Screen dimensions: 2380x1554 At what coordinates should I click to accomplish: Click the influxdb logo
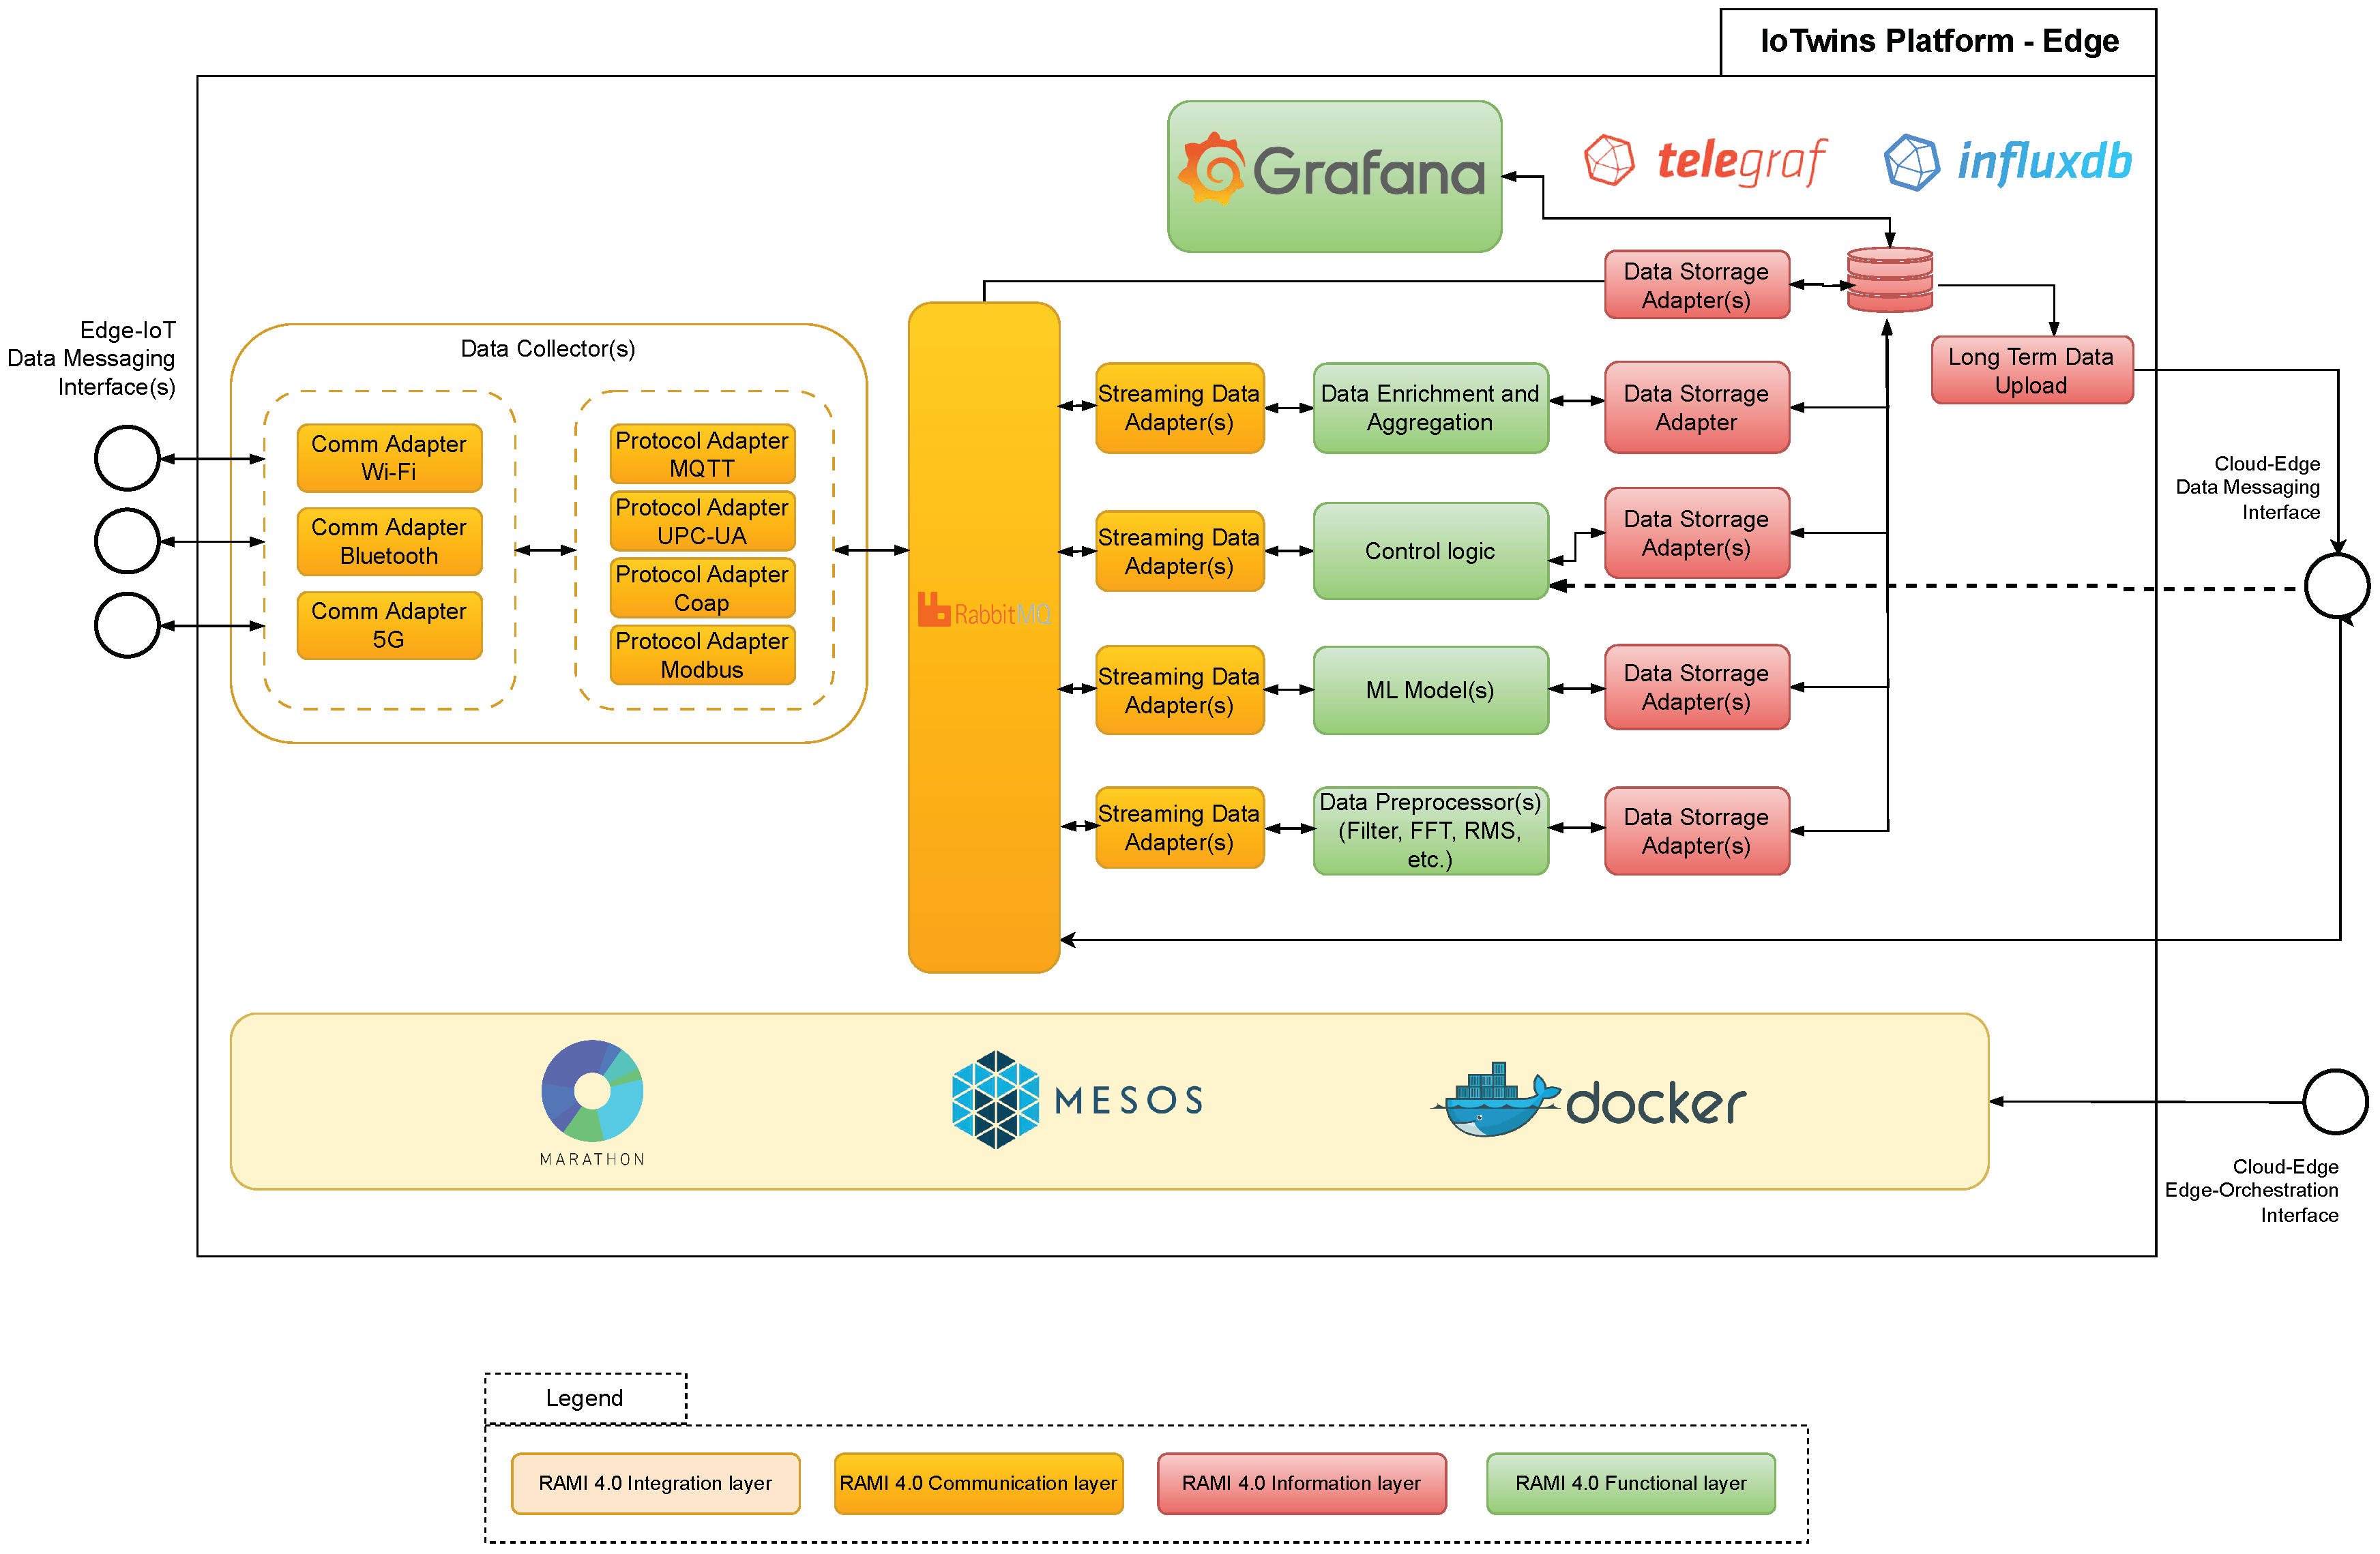coord(2008,162)
